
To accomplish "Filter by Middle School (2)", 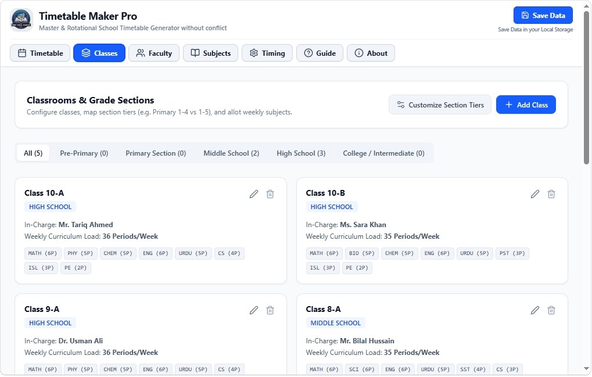I will coord(231,153).
